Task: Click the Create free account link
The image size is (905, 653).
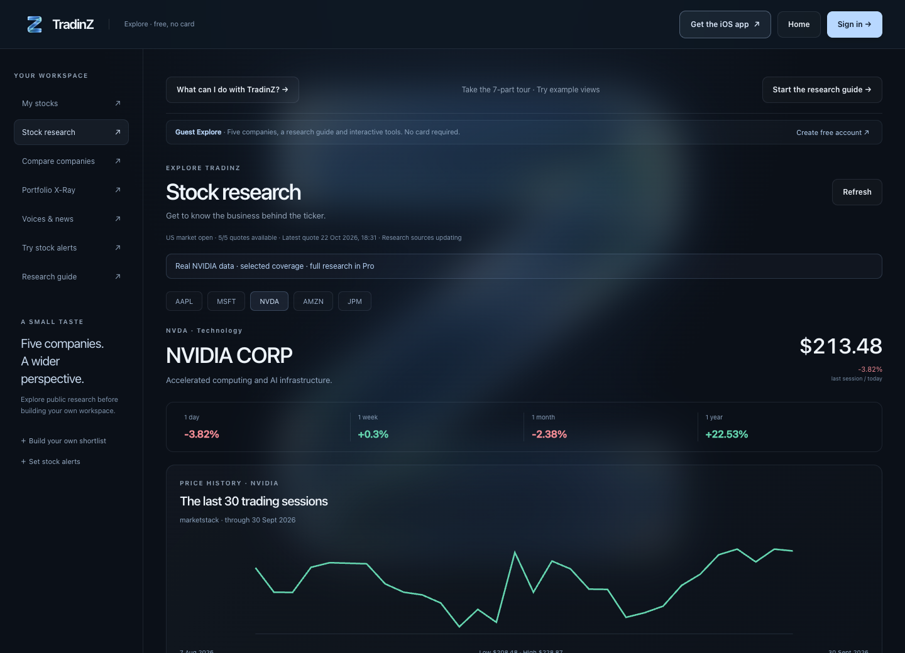Action: pyautogui.click(x=833, y=132)
